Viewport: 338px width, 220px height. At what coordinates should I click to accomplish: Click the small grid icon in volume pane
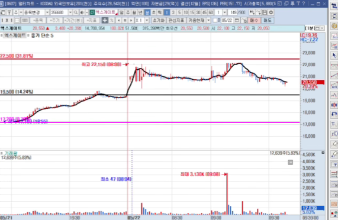[291, 162]
